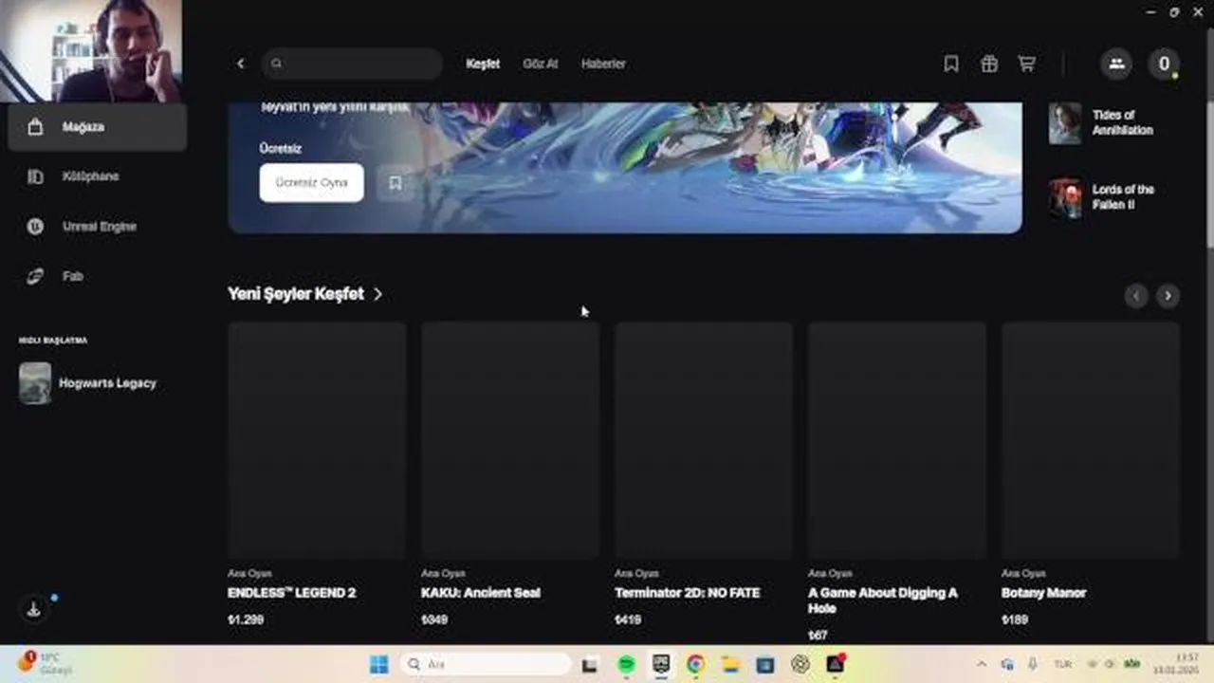
Task: Show previous items in carousel
Action: (1136, 296)
